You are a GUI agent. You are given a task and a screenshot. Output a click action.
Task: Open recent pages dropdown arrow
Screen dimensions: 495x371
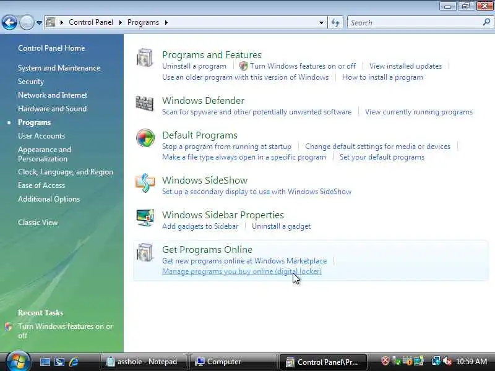pos(39,23)
